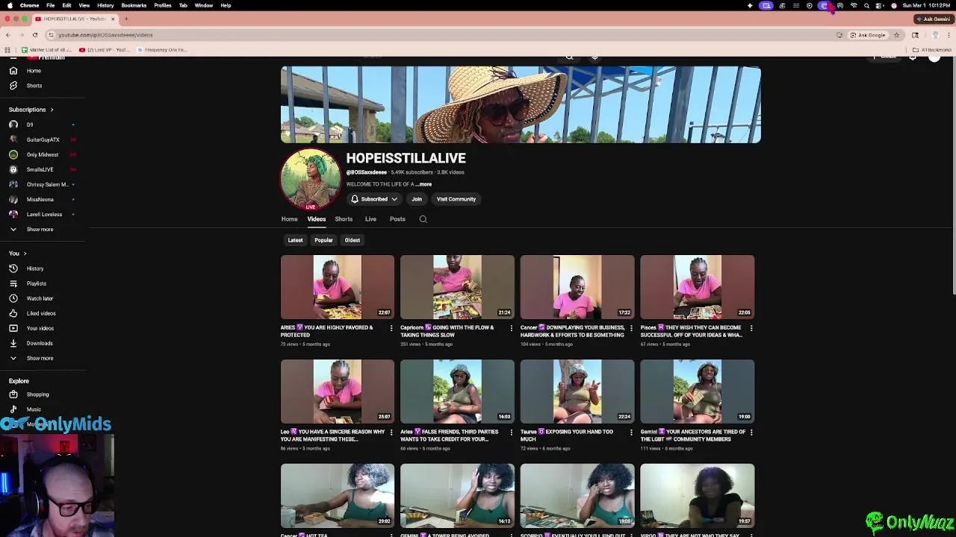The width and height of the screenshot is (956, 537).
Task: Sort videos by Popular
Action: tap(323, 240)
